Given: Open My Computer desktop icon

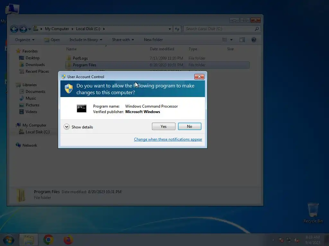Looking at the screenshot, I should [x=12, y=9].
